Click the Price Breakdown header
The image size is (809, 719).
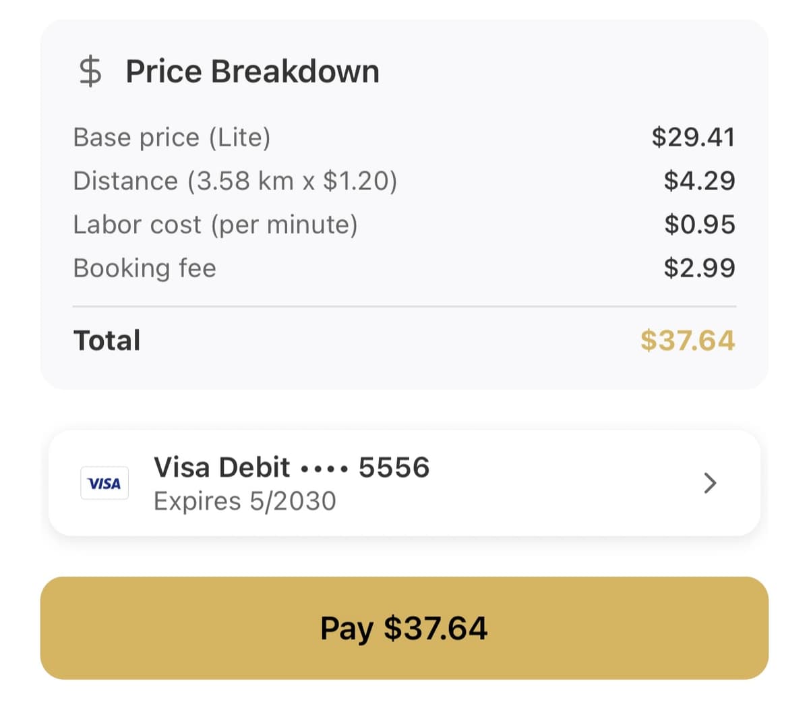pyautogui.click(x=251, y=70)
